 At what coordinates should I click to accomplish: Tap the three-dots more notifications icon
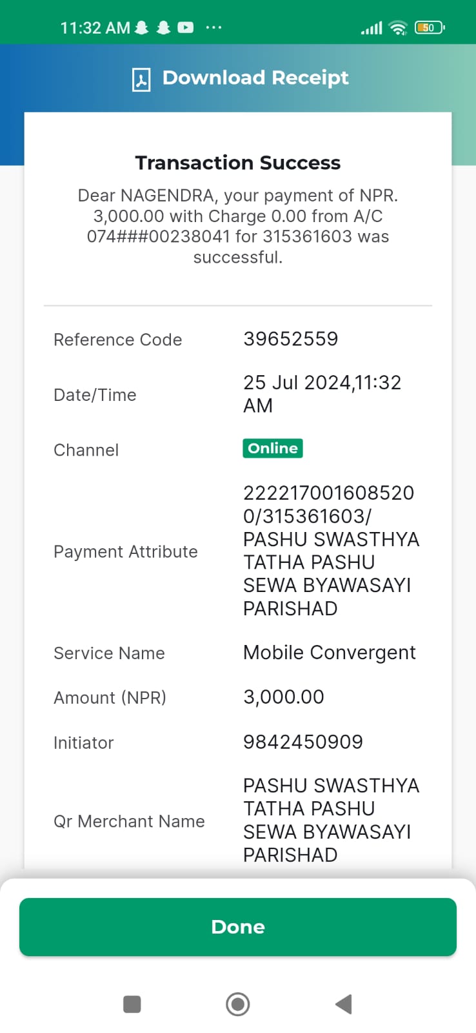[x=213, y=27]
